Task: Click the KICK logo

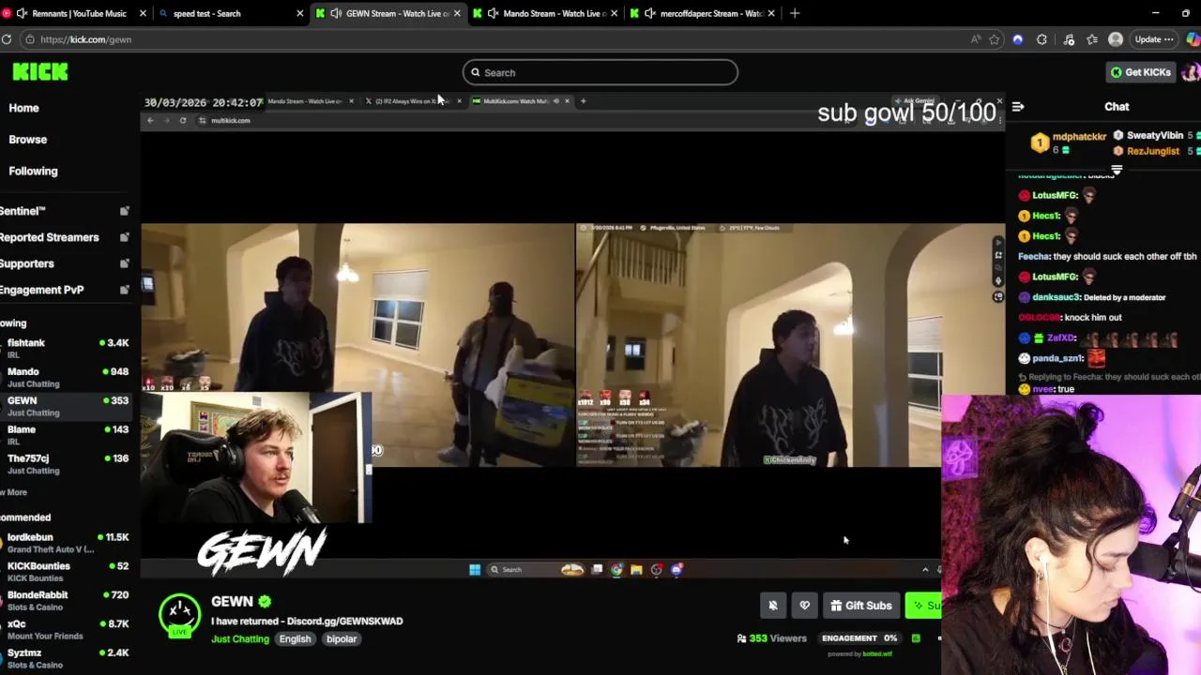Action: pyautogui.click(x=40, y=71)
